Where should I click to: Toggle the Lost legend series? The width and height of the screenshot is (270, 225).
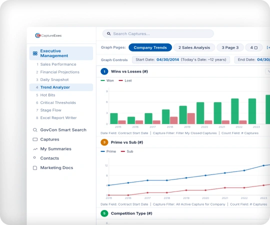coord(125,80)
